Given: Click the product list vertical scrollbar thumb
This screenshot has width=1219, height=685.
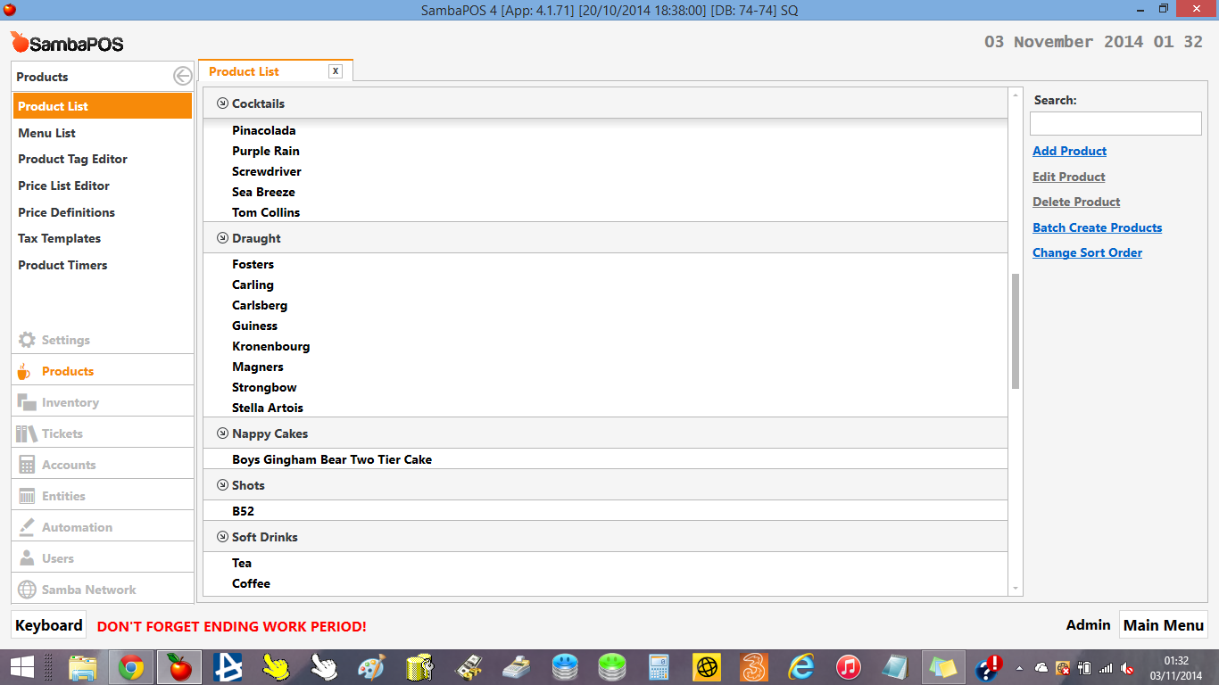Looking at the screenshot, I should pyautogui.click(x=1016, y=332).
